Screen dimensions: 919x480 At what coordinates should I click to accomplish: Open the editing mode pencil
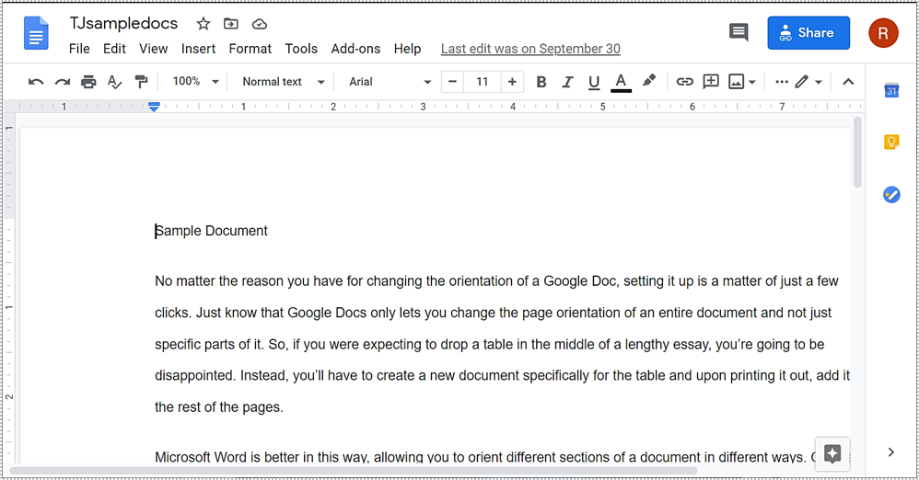click(801, 82)
